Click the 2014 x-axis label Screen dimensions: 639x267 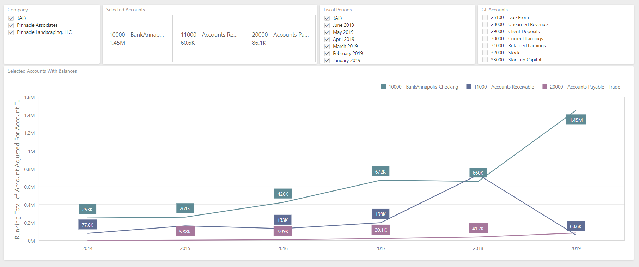click(x=87, y=248)
